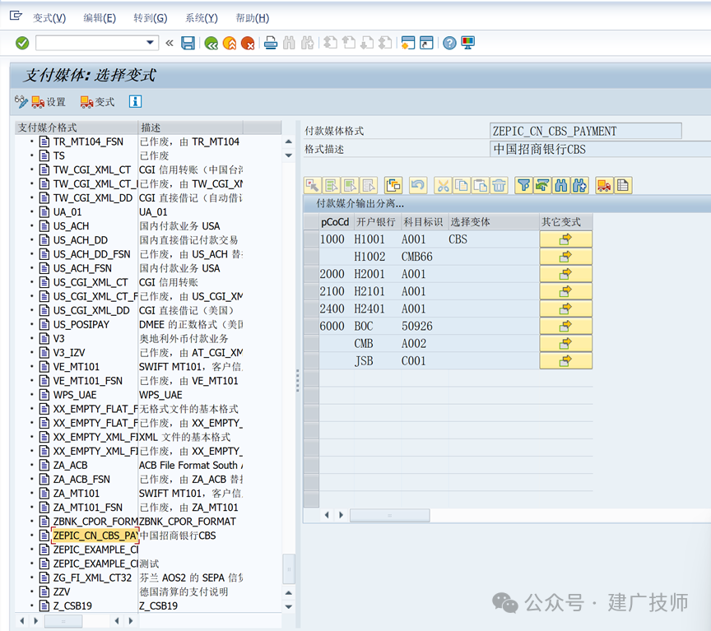Click the blue information icon

135,101
